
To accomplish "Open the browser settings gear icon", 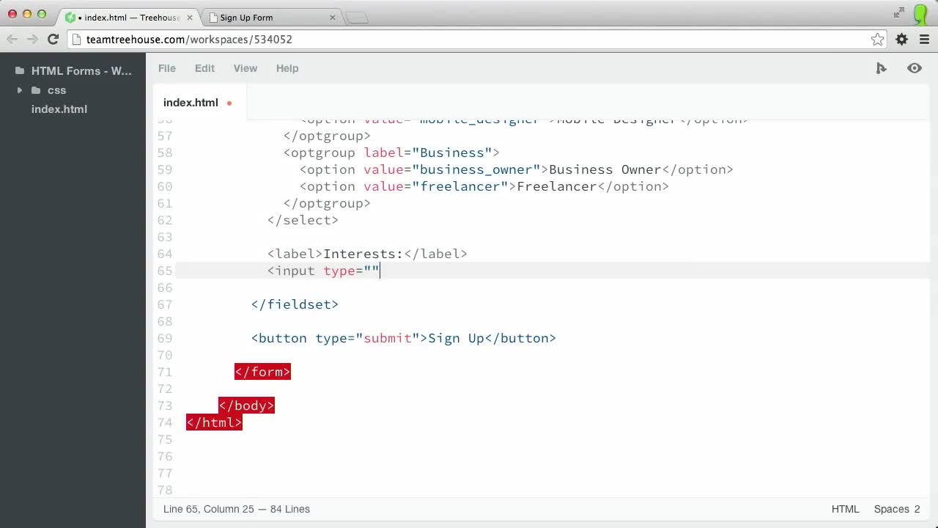I will click(x=901, y=39).
